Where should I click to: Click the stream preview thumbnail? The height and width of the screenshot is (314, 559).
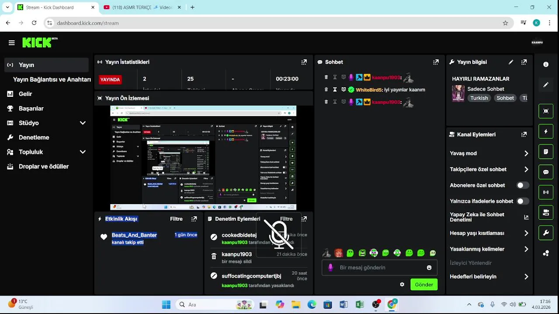point(203,158)
